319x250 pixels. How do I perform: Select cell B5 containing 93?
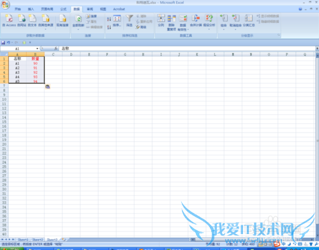click(35, 77)
